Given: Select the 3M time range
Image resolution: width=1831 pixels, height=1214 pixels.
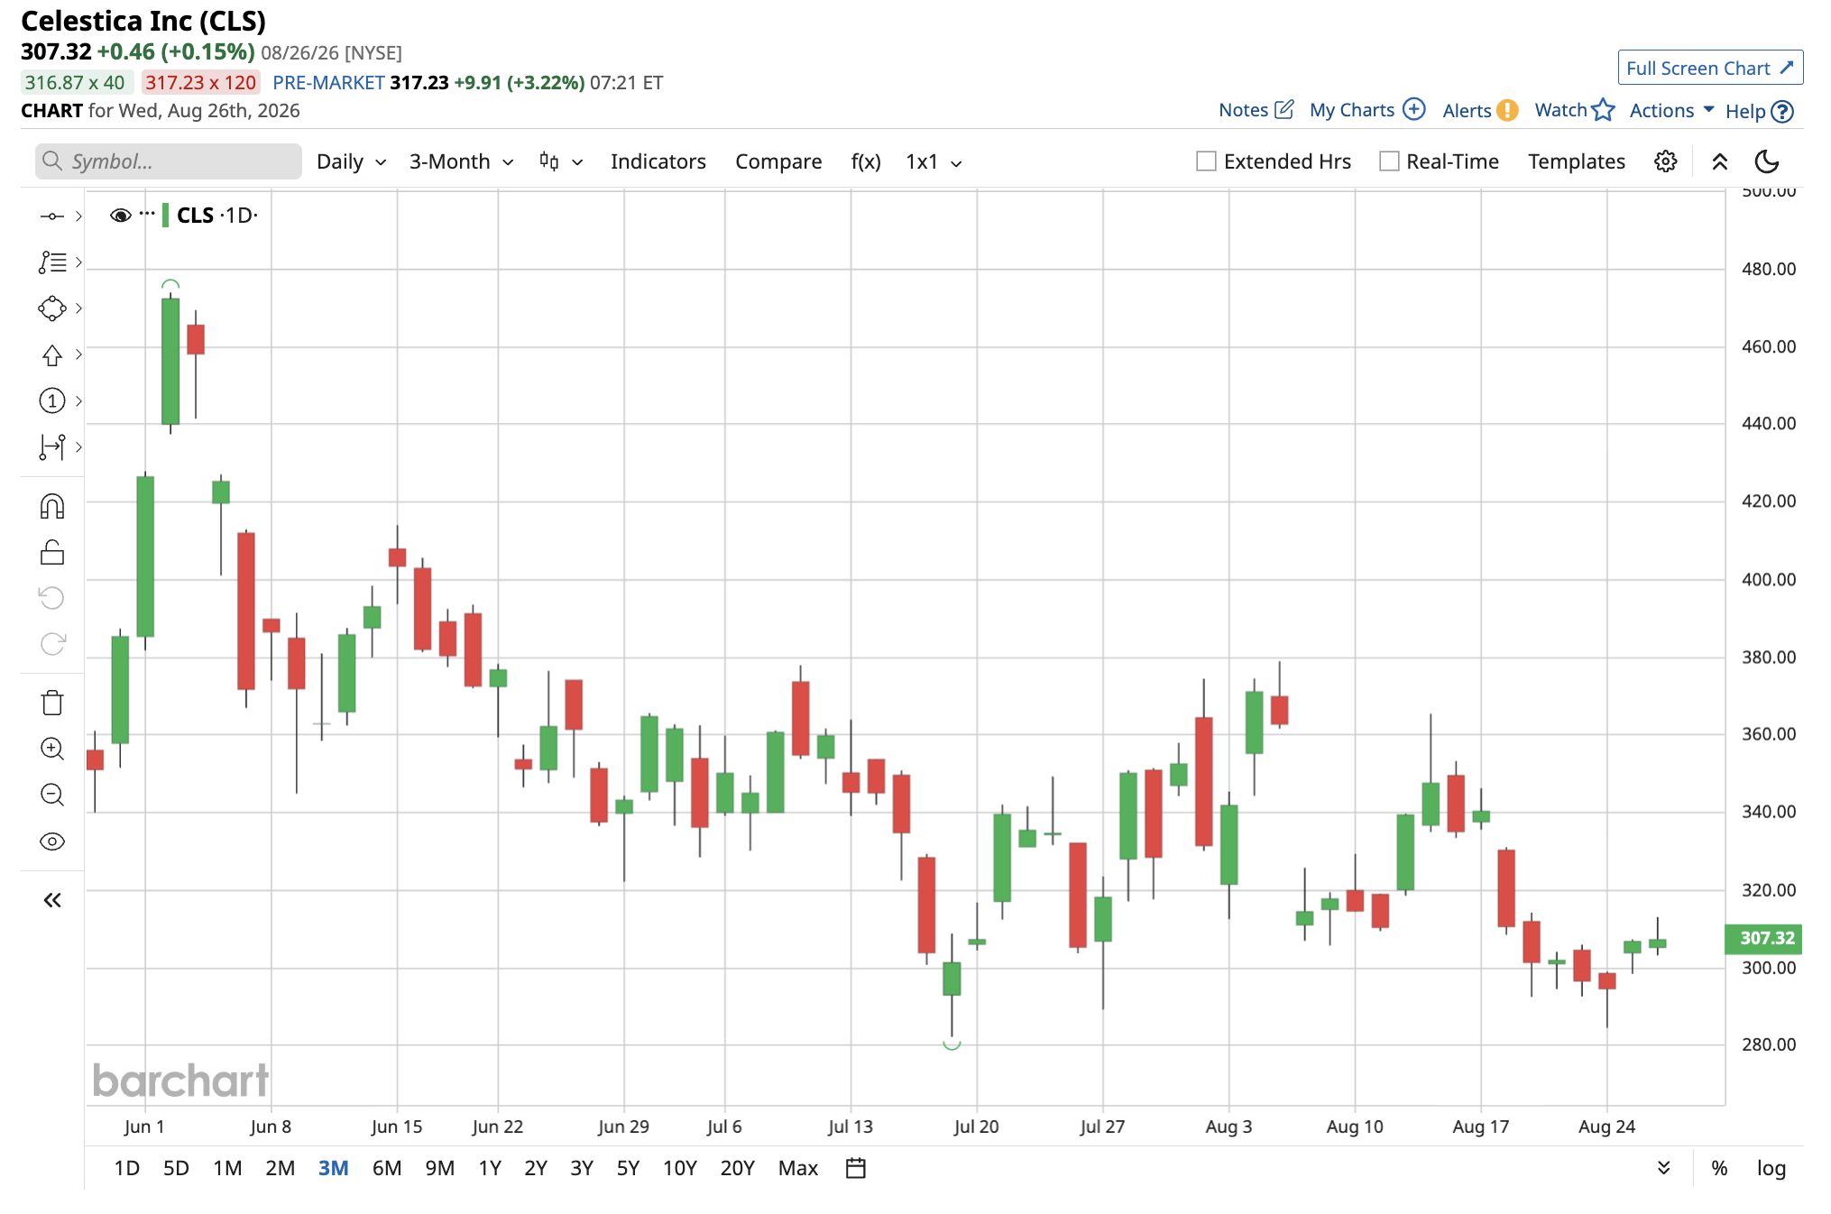Looking at the screenshot, I should (333, 1169).
